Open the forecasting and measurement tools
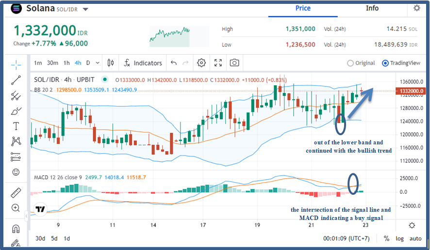Viewport: 430px width, 250px height. tap(16, 157)
